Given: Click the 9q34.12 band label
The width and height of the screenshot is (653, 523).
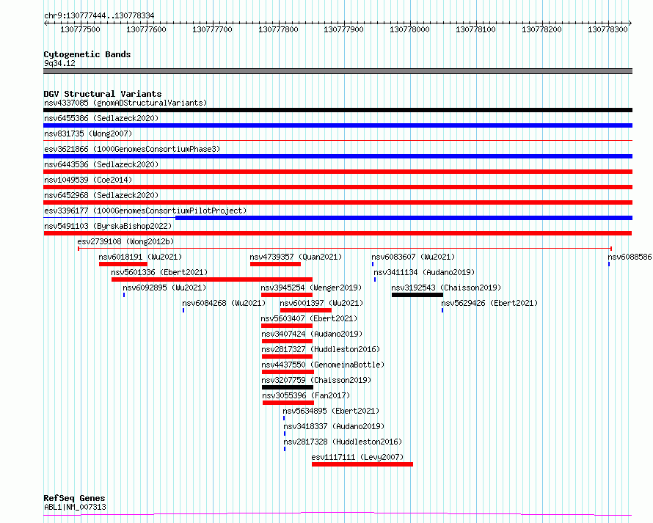Looking at the screenshot, I should point(59,63).
